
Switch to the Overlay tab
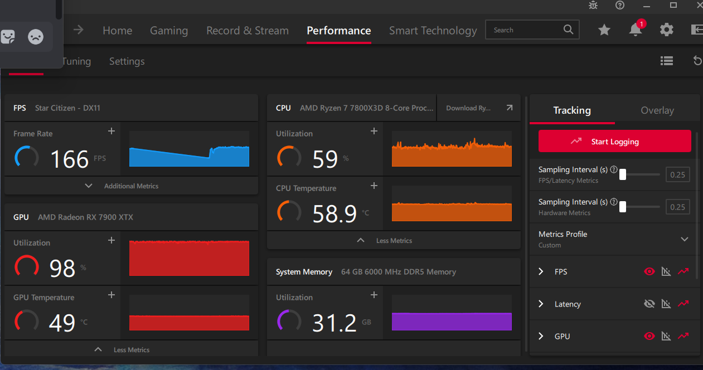(657, 110)
